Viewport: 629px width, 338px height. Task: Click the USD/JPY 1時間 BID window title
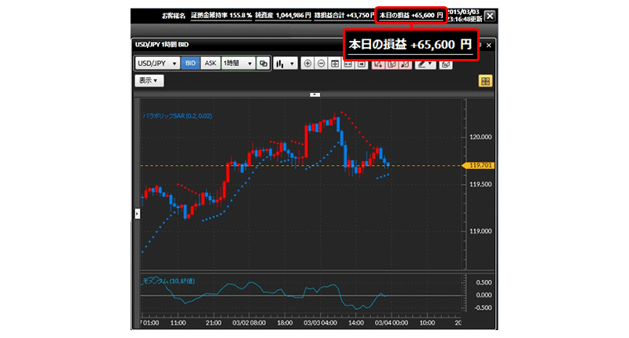tap(162, 45)
